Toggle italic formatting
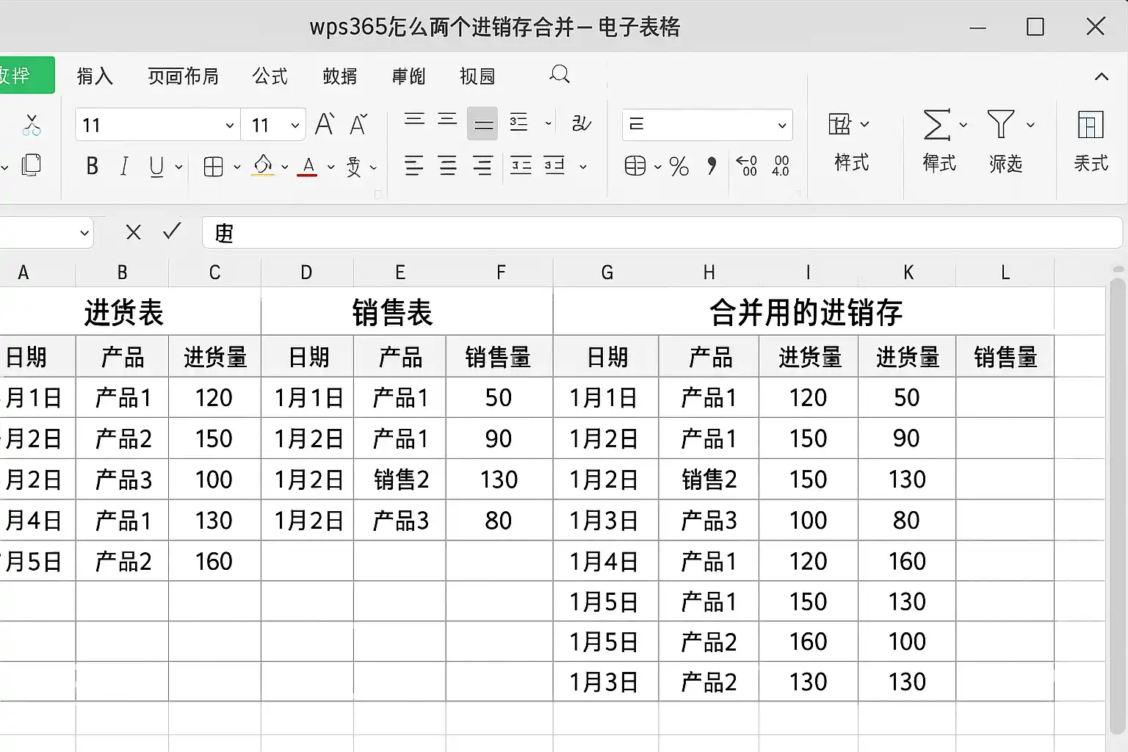This screenshot has height=752, width=1128. pyautogui.click(x=124, y=167)
